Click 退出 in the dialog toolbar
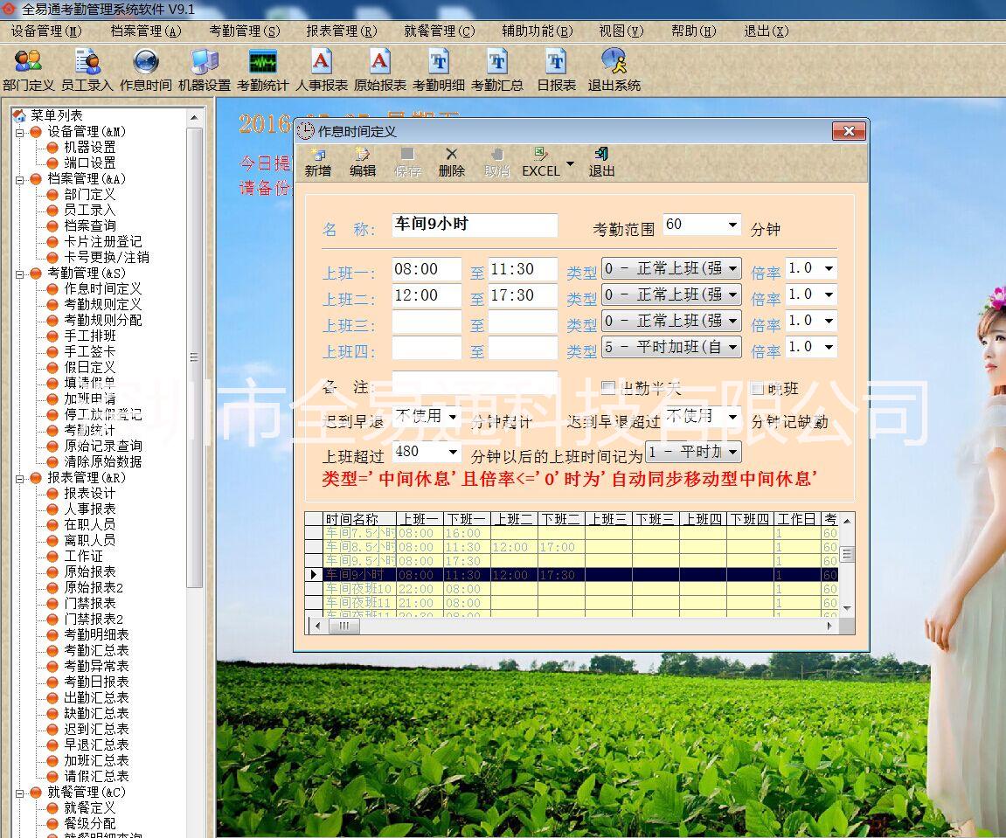 tap(601, 163)
